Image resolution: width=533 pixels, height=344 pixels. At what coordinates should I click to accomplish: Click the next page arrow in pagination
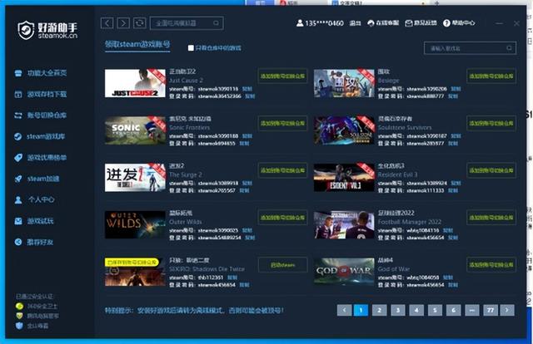pos(507,310)
